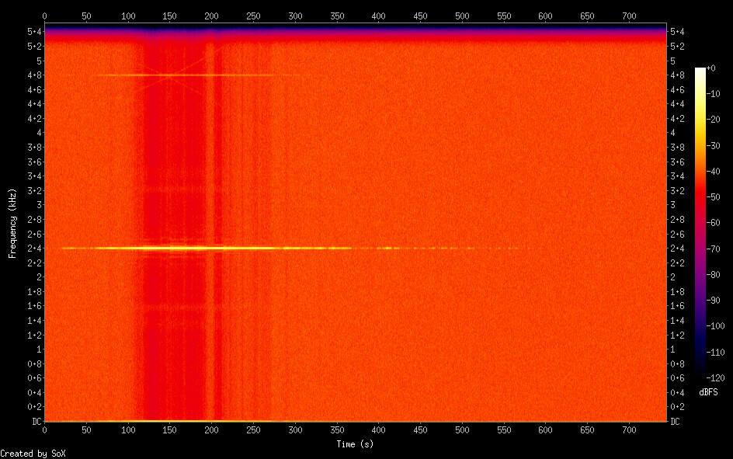Click the dBFS label under the color bar
Image resolution: width=733 pixels, height=459 pixels.
708,392
